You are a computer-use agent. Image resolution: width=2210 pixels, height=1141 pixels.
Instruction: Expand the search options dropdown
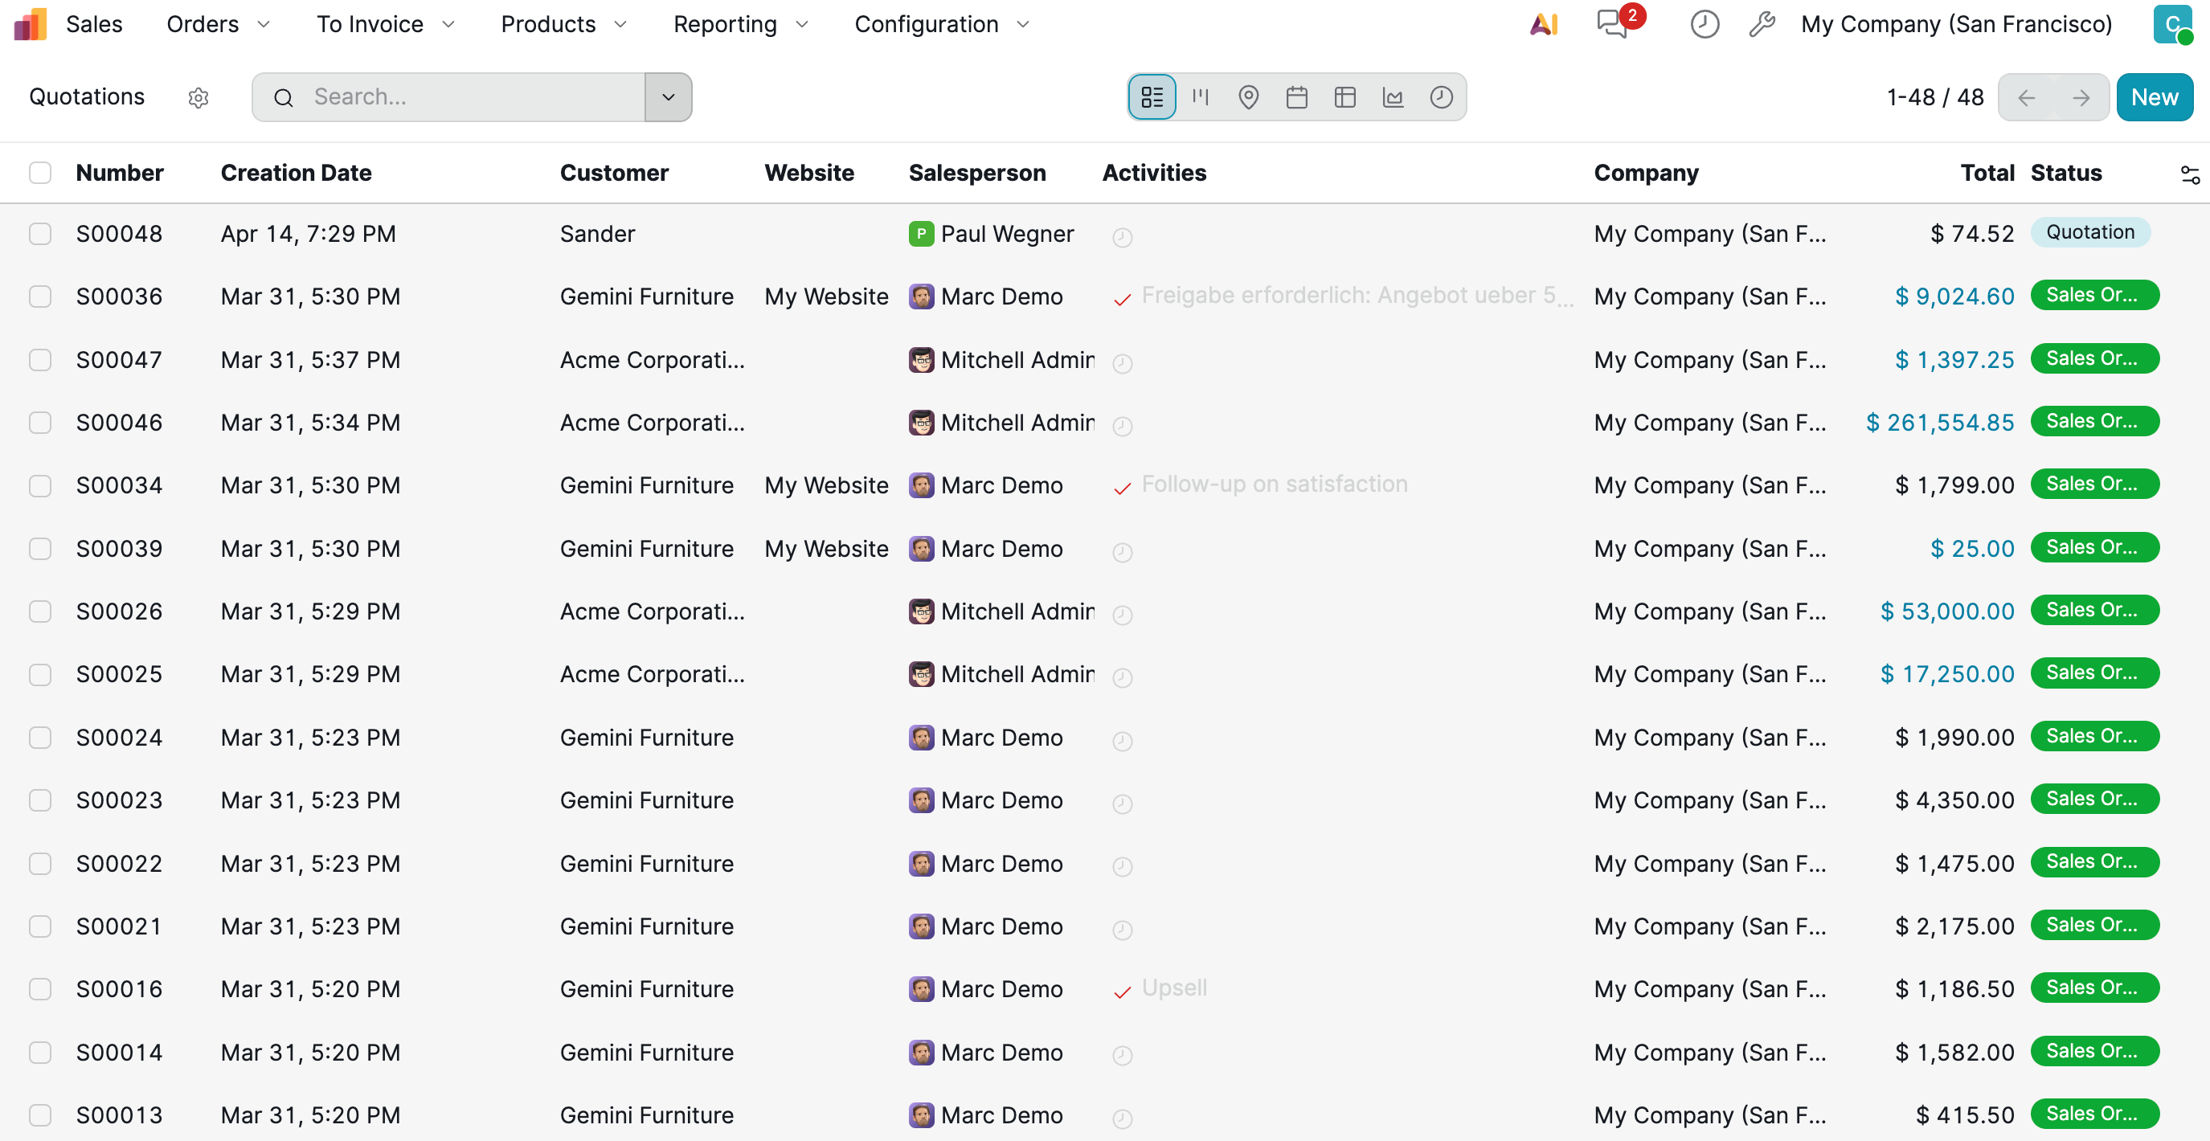[x=668, y=97]
